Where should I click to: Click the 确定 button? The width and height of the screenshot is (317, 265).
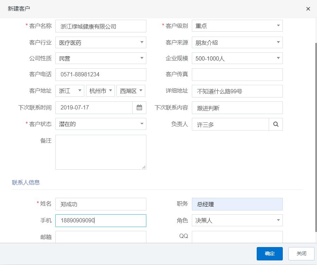[269, 253]
